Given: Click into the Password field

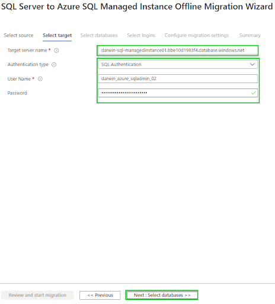Looking at the screenshot, I should coord(178,93).
